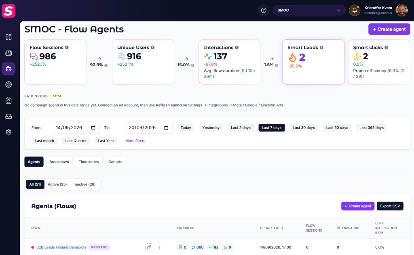Image resolution: width=414 pixels, height=255 pixels.
Task: Click the top Create agent button
Action: point(389,29)
